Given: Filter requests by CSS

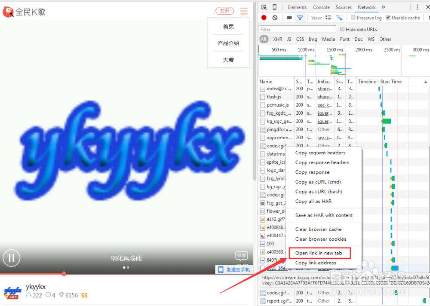Looking at the screenshot, I should tap(300, 39).
